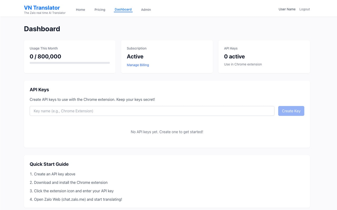Screen dimensions: 337x210
Task: Click the 0 / 800,000 usage counter
Action: (45, 56)
